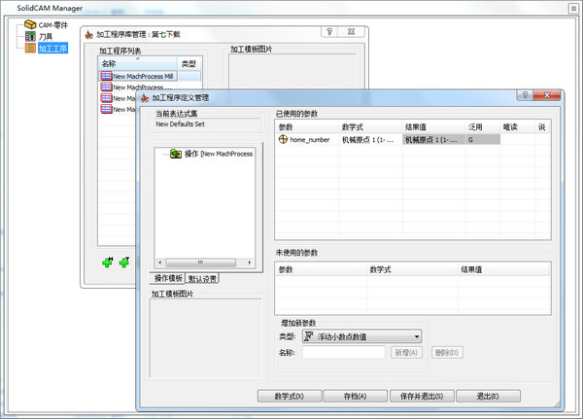Viewport: 583px width, 419px height.
Task: Click 结果值 header in unused parameters table
Action: (x=503, y=269)
